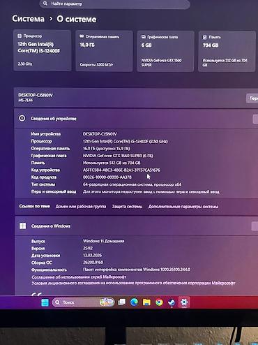Click the info icon beside "Сведения об устройстве"

pos(22,118)
